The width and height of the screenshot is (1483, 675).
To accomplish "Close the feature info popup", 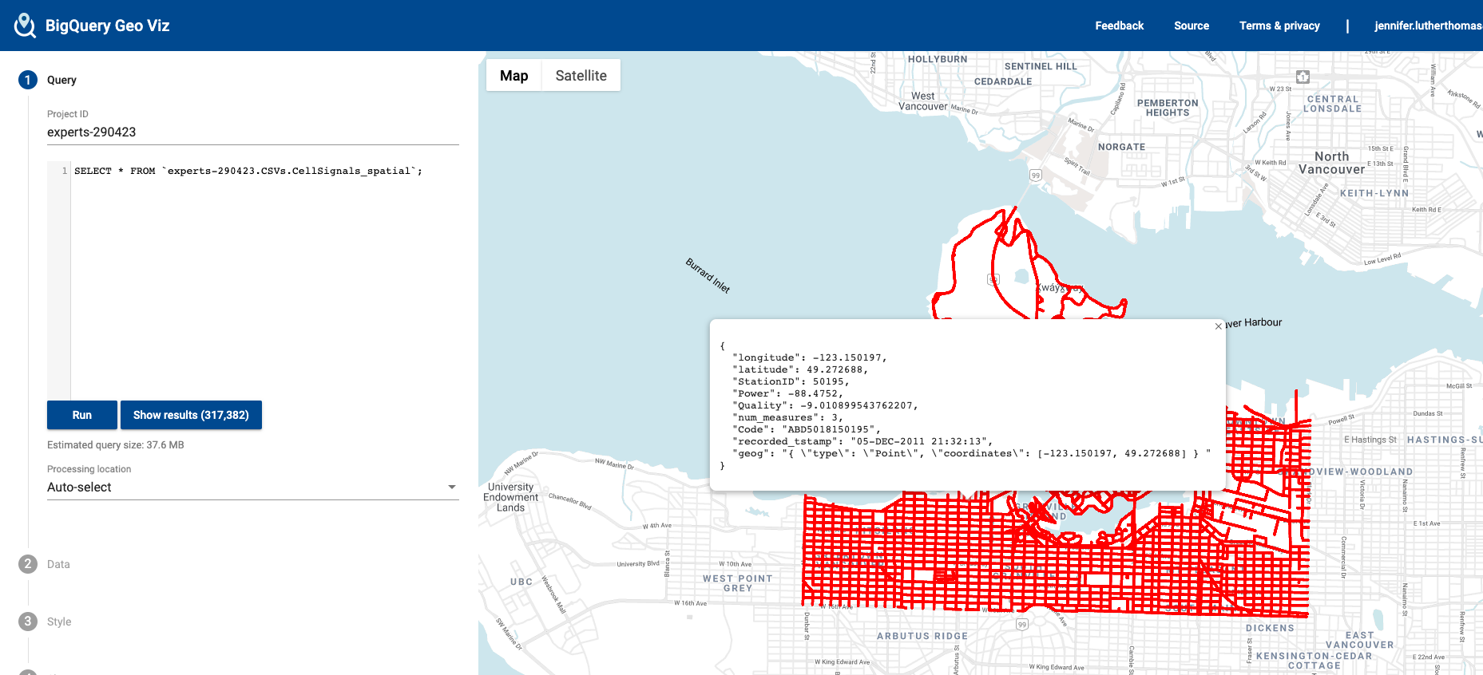I will point(1219,326).
